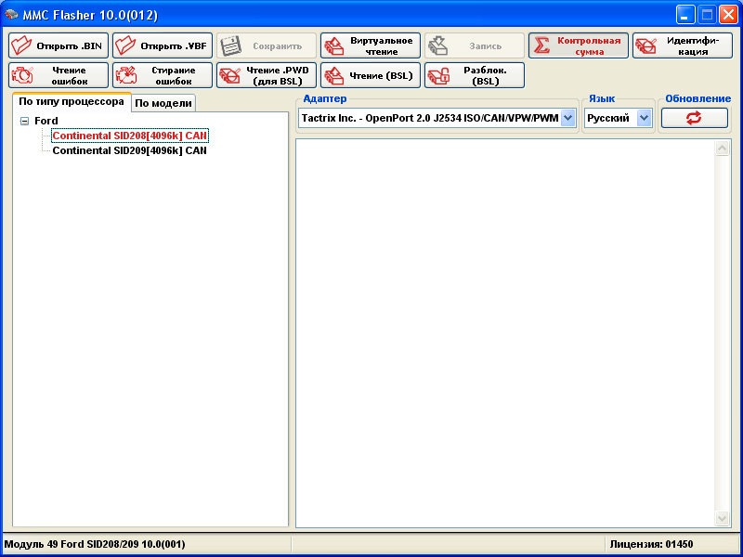Click the Виртуальное чтение icon button
Image resolution: width=743 pixels, height=557 pixels.
(333, 45)
